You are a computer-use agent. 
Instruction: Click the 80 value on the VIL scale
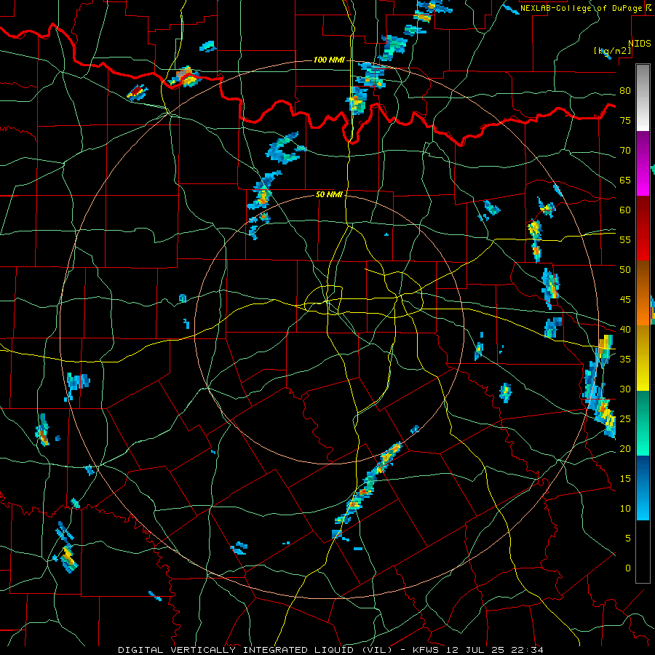click(625, 91)
